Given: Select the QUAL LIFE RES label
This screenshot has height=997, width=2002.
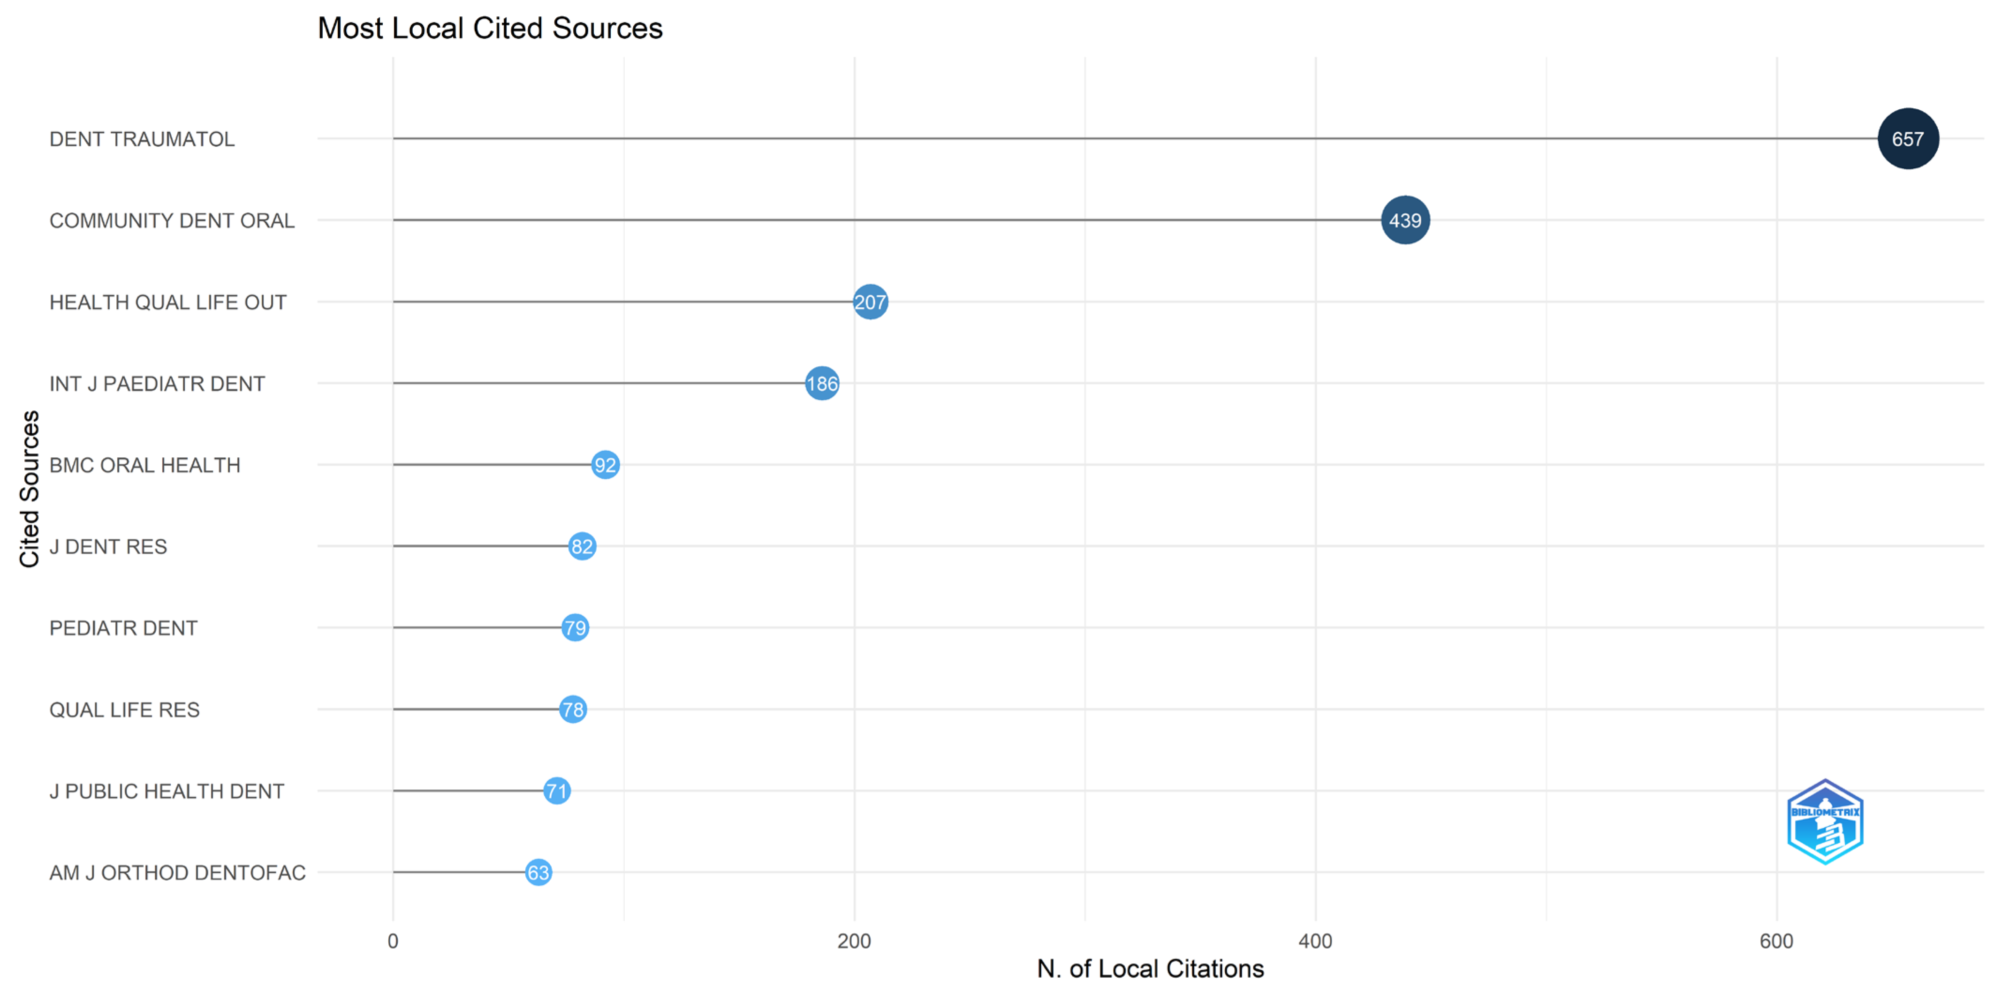Looking at the screenshot, I should click(x=124, y=710).
